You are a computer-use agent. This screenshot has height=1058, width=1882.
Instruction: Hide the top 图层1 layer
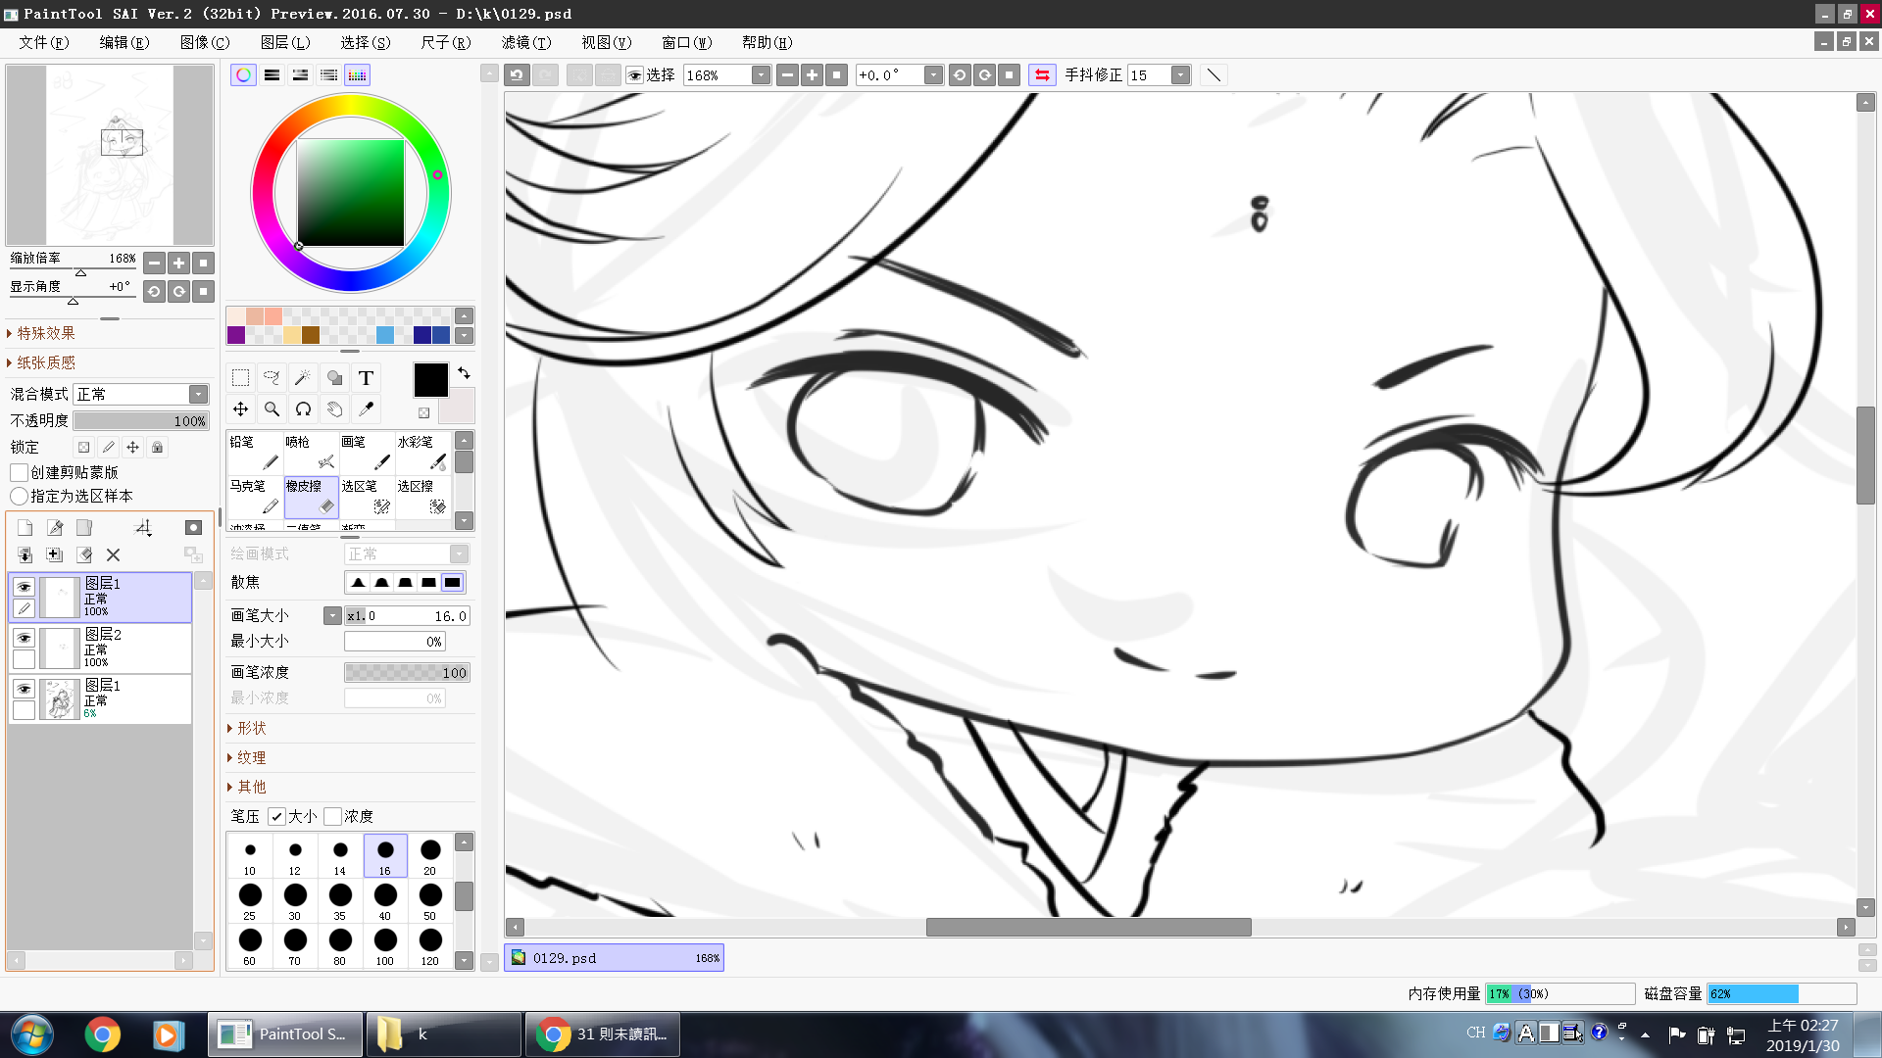(x=24, y=587)
